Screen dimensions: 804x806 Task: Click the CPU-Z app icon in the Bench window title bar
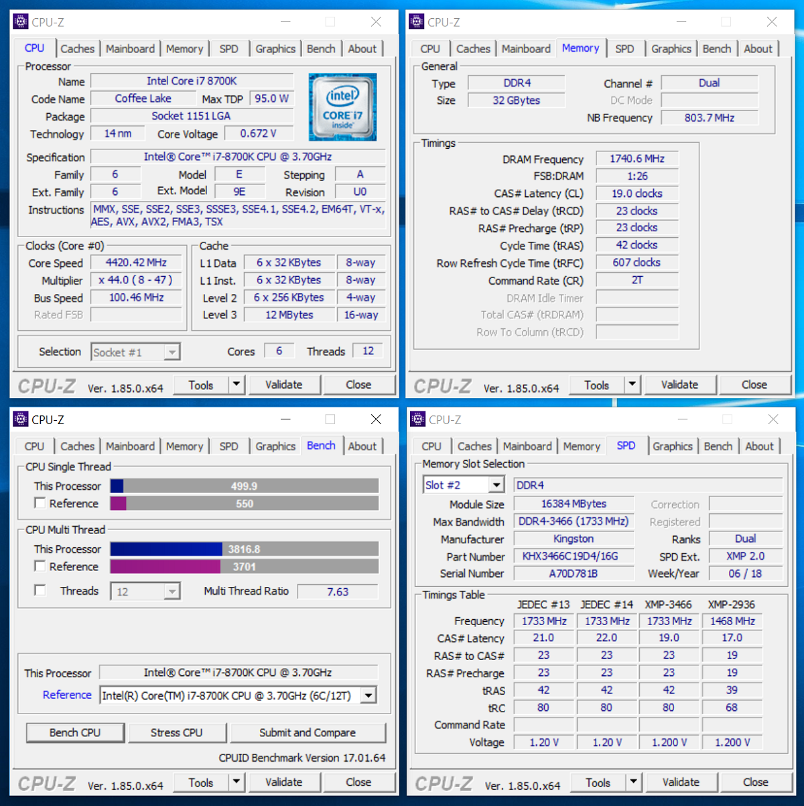(x=21, y=419)
